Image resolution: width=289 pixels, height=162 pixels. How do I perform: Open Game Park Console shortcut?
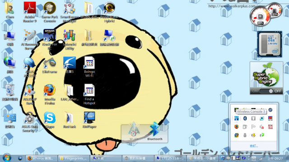click(x=50, y=12)
